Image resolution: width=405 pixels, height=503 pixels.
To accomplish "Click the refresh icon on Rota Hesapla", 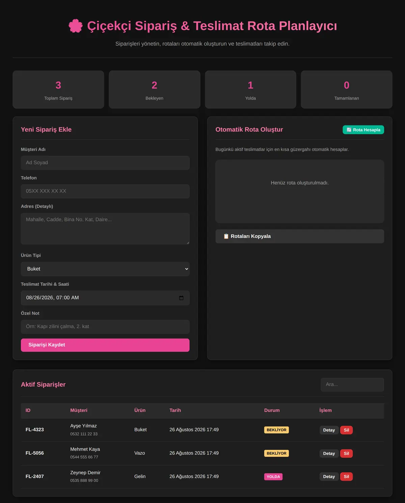I will point(349,130).
